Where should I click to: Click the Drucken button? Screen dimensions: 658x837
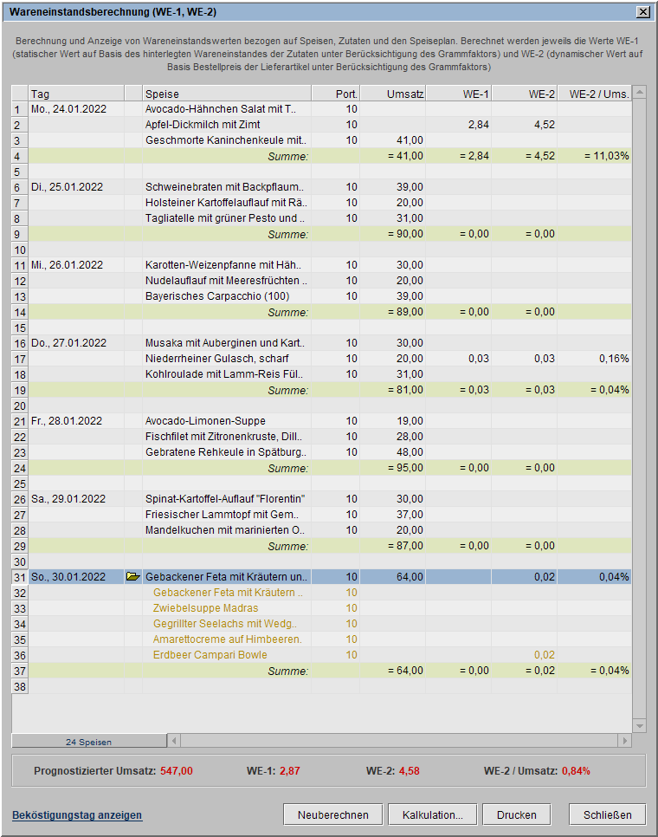(x=517, y=814)
